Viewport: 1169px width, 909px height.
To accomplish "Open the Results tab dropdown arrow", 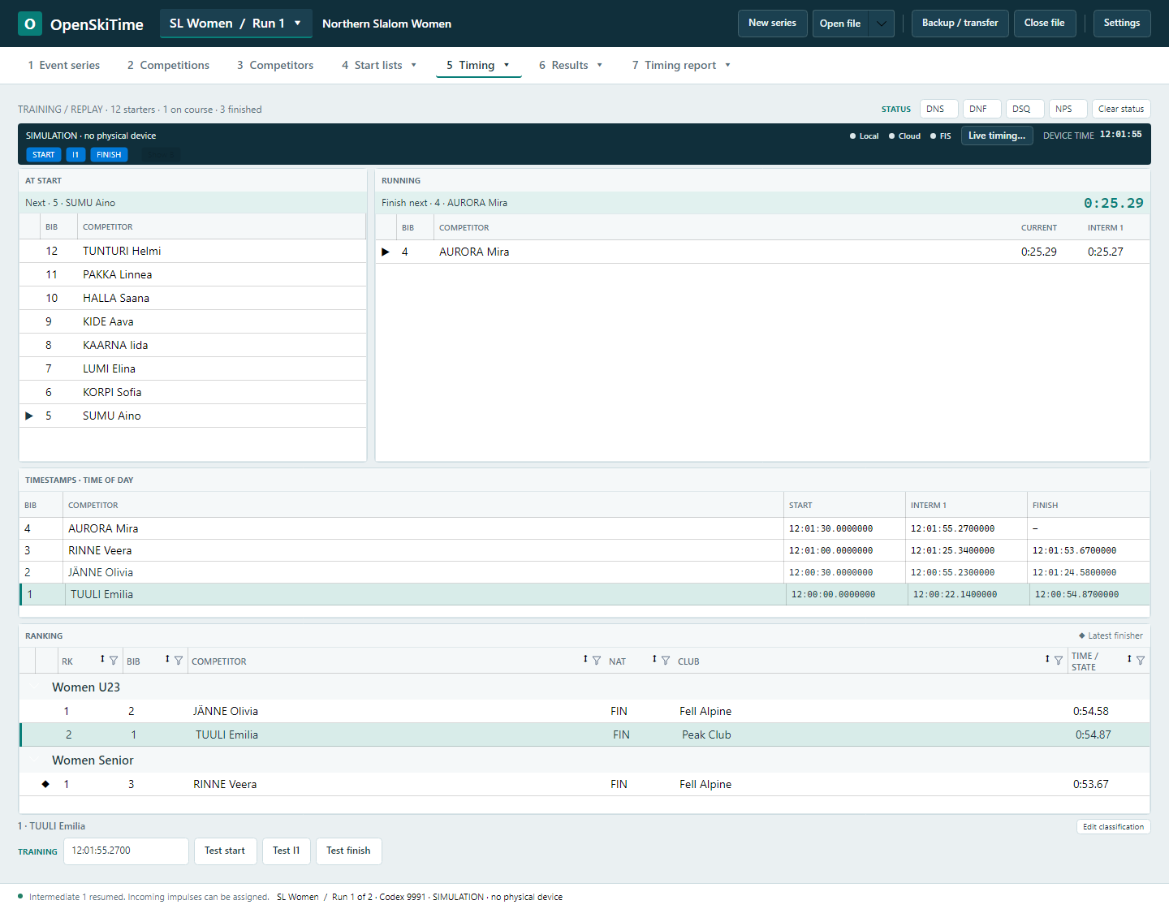I will pyautogui.click(x=600, y=66).
